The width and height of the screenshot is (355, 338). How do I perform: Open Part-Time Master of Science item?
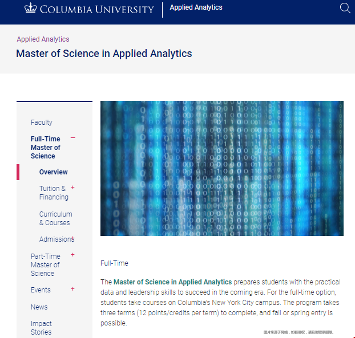(46, 264)
